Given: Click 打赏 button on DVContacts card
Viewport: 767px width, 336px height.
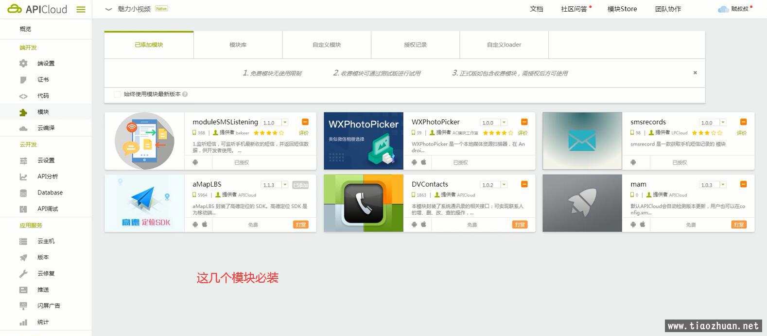Looking at the screenshot, I should [520, 224].
